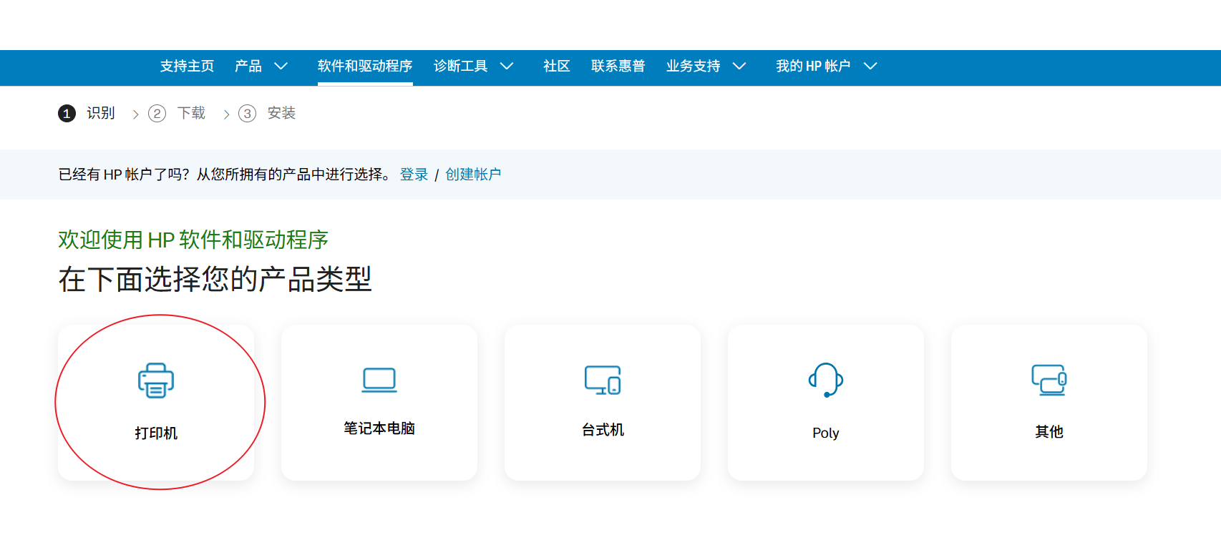Click the heading 在下面选择您的产品类型
Screen dimensions: 1221x535
tap(215, 279)
